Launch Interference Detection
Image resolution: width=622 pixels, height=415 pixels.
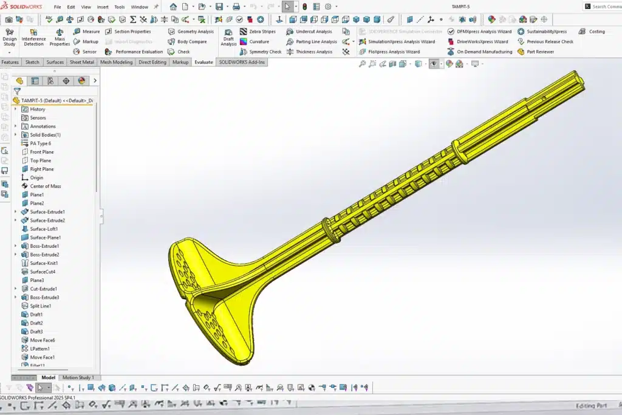pos(33,38)
